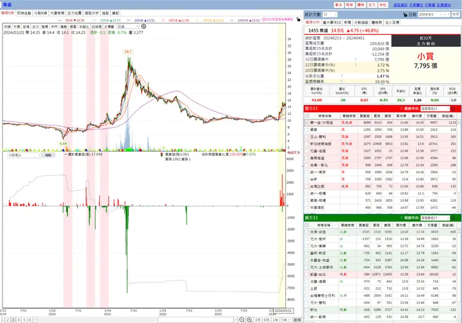Screen dimensions: 462x323
Task: Open 賣方15 關鍵券商 dropdown
Action: tap(435, 218)
